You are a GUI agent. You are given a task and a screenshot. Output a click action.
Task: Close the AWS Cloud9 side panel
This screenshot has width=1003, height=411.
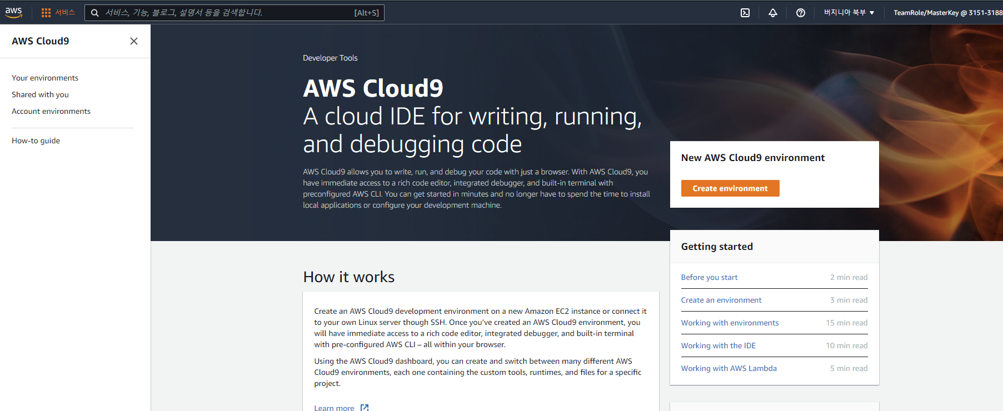(x=134, y=41)
